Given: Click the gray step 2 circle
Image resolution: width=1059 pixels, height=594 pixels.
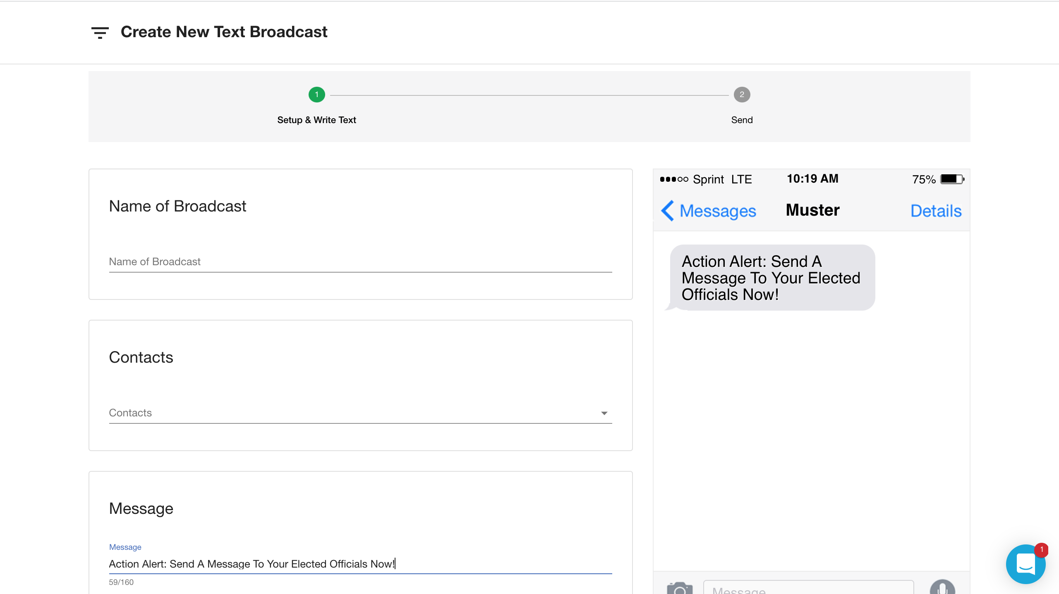Looking at the screenshot, I should click(742, 95).
